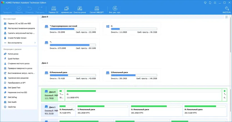Click the lower disk map vertical scrollbar

(x=230, y=100)
